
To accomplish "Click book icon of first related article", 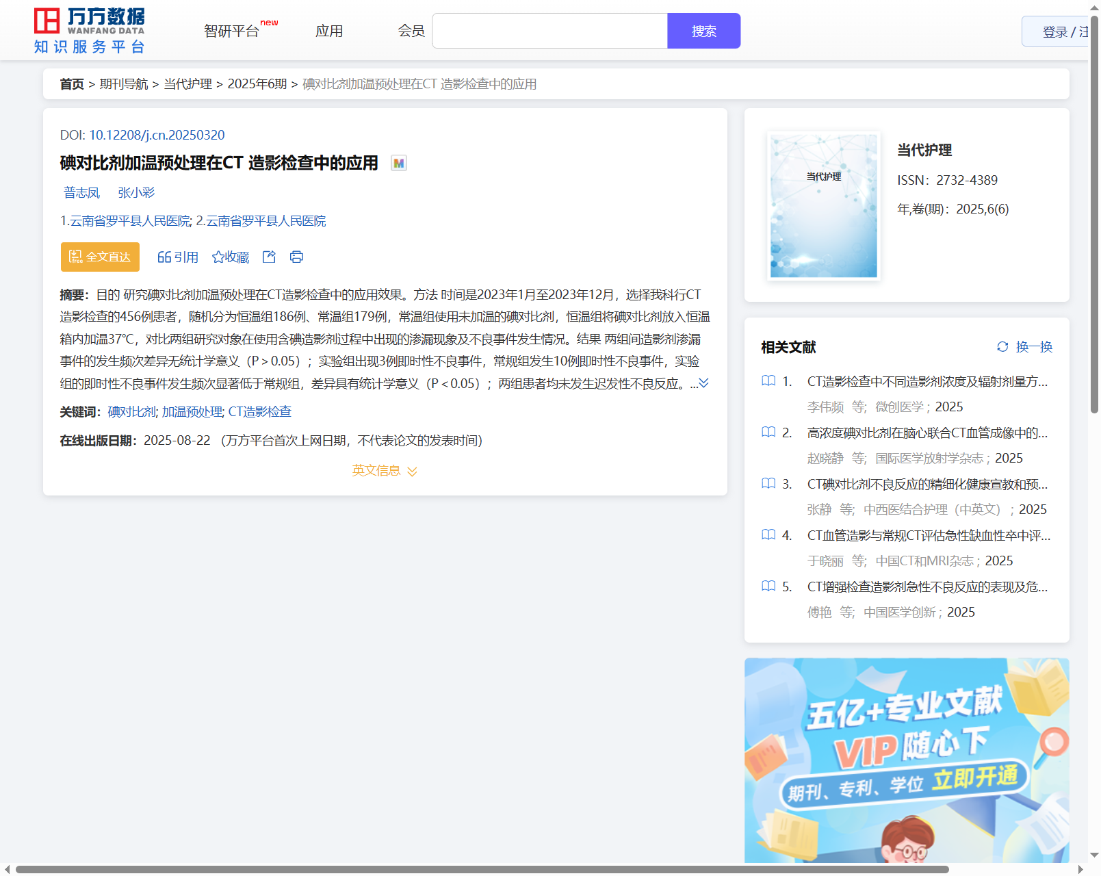I will (768, 381).
